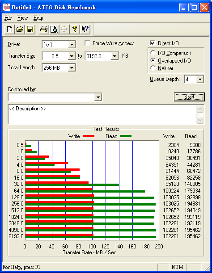Open Print Preview toolbar icon
The height and width of the screenshot is (273, 212).
54,29
